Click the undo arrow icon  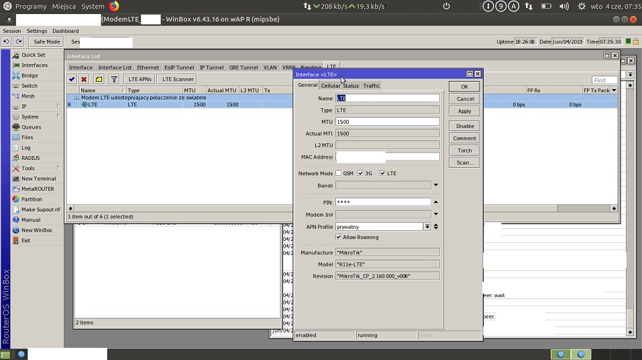pyautogui.click(x=6, y=41)
